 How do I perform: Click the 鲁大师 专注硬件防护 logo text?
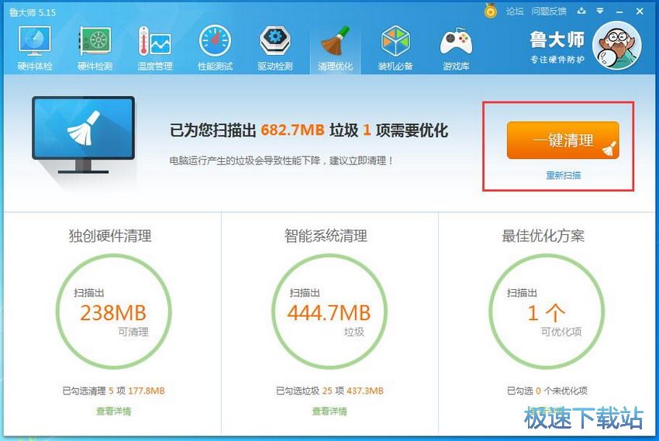click(x=557, y=47)
